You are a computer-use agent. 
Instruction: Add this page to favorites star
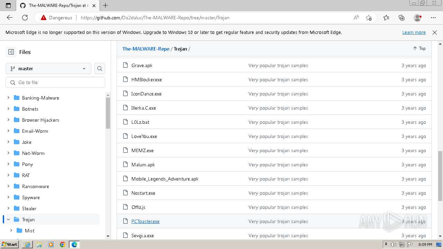(x=369, y=18)
